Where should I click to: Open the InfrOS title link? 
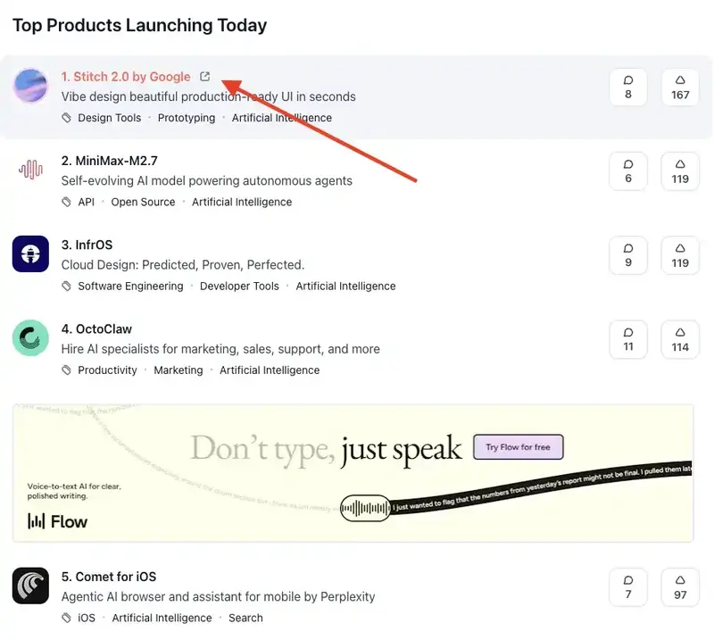(x=87, y=245)
